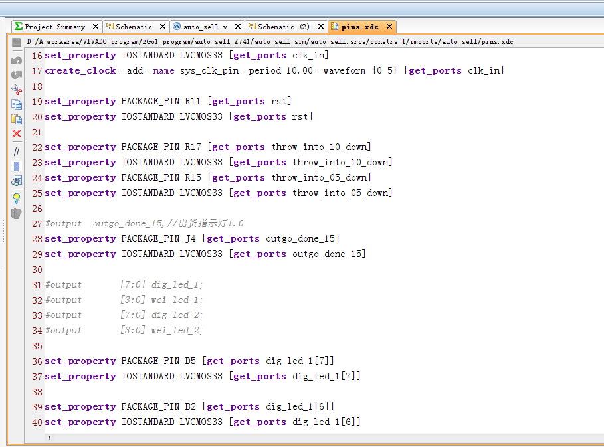Click the Verilog file icon on auto_sell.v tab
Viewport: 604px width, 447px height.
pos(177,26)
